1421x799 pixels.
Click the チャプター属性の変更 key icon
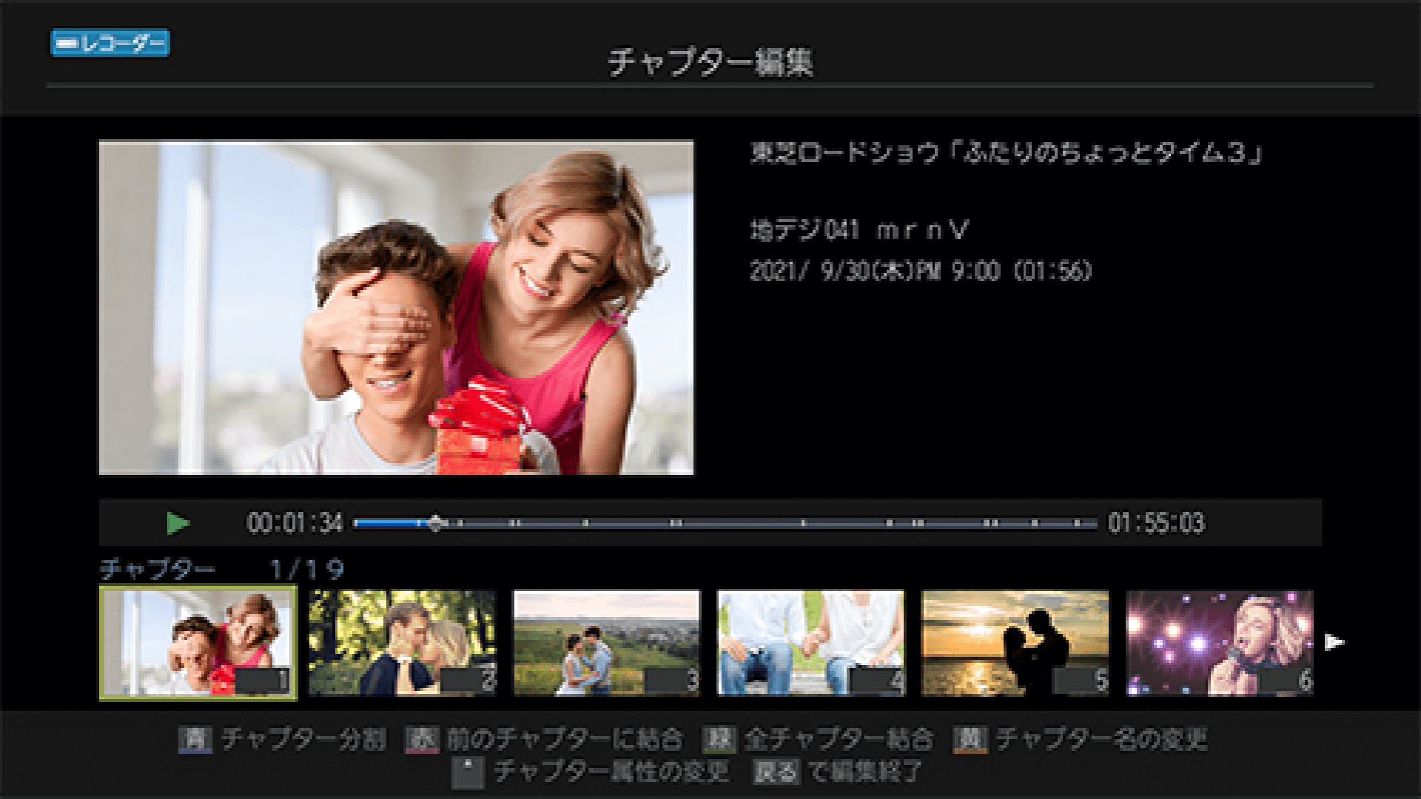468,772
